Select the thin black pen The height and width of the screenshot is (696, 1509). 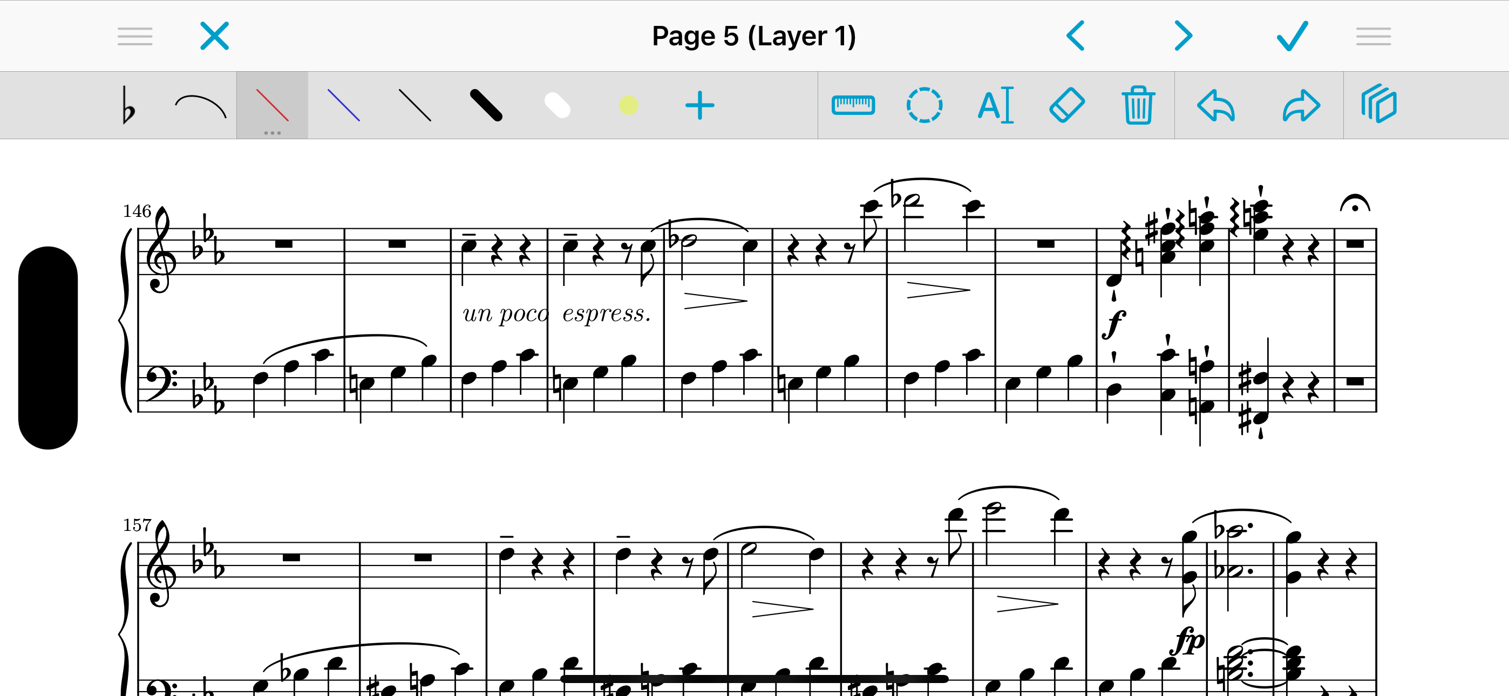[414, 105]
